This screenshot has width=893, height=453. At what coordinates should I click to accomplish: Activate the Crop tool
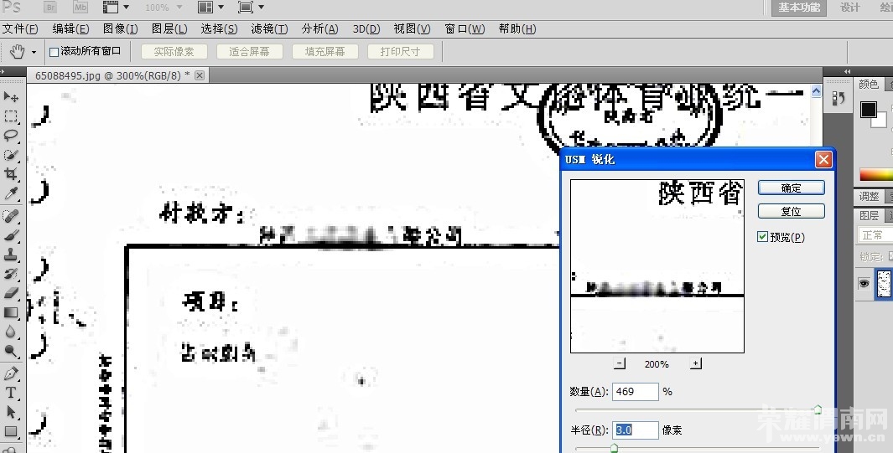(x=12, y=174)
